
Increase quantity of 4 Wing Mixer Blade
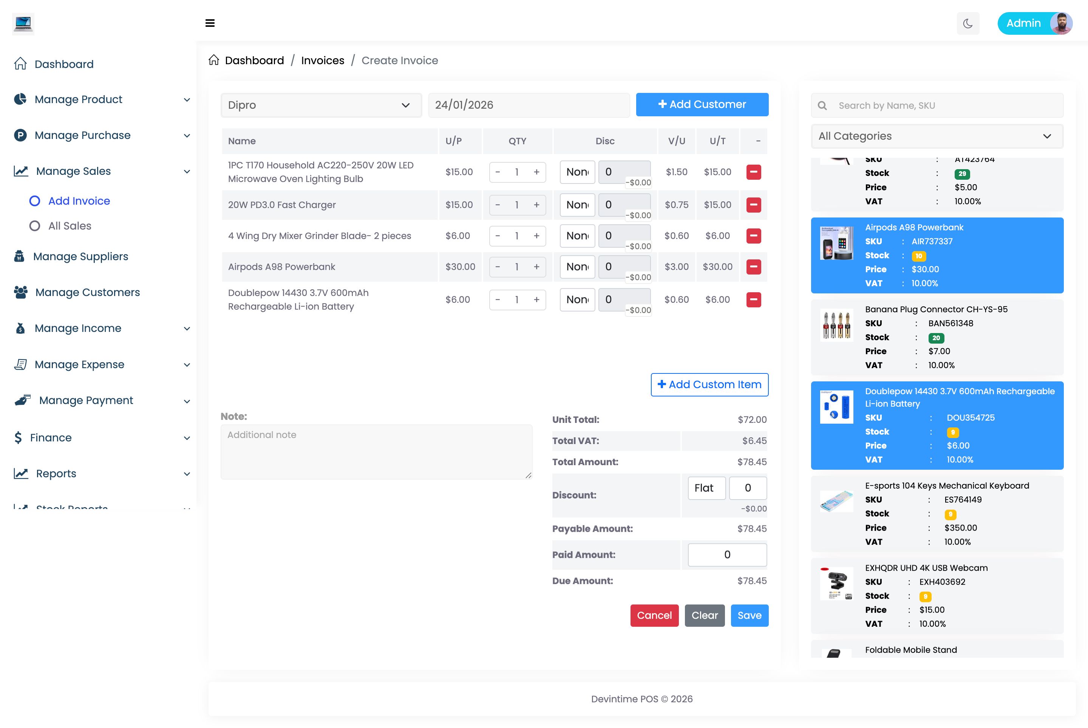(536, 236)
